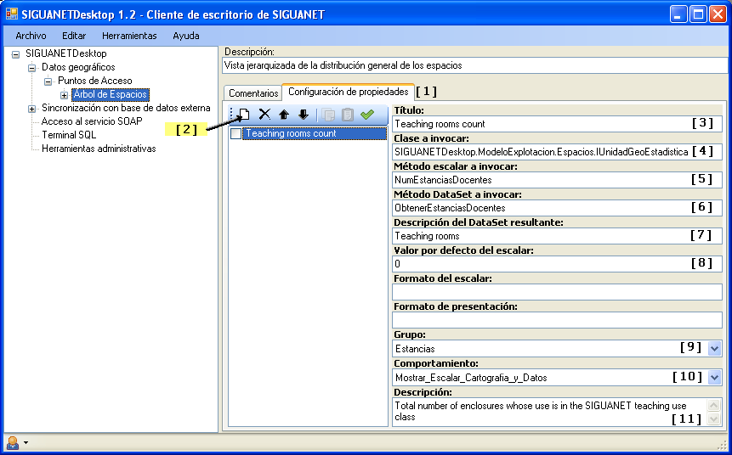Click the Título input field
Viewport: 732px width, 455px height.
tap(558, 124)
